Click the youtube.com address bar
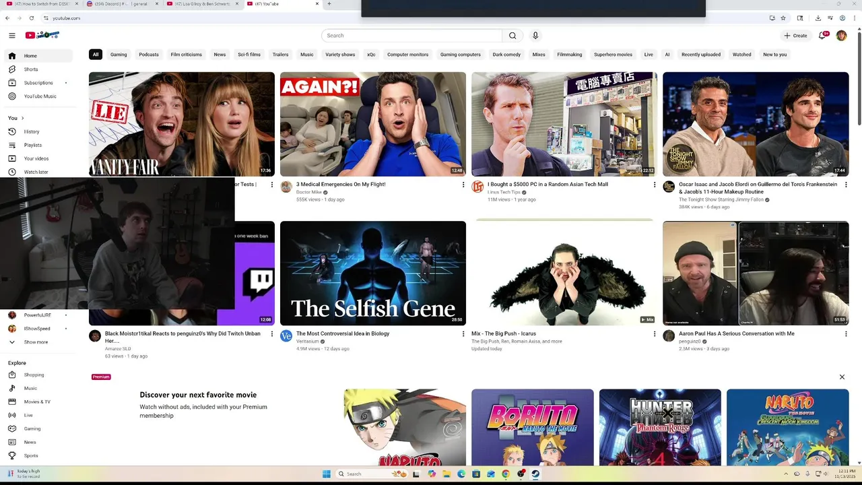 (x=404, y=18)
